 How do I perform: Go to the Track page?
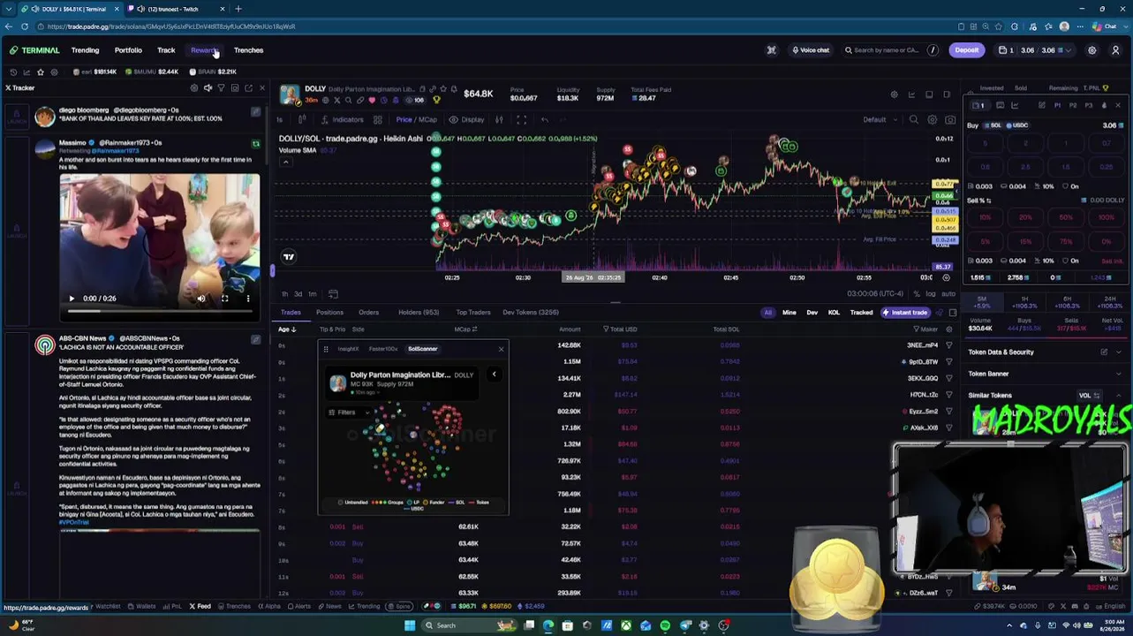click(x=166, y=50)
